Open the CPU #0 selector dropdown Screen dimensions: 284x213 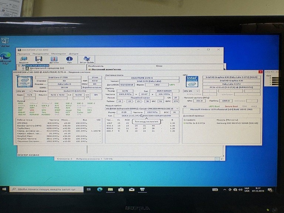pos(24,91)
